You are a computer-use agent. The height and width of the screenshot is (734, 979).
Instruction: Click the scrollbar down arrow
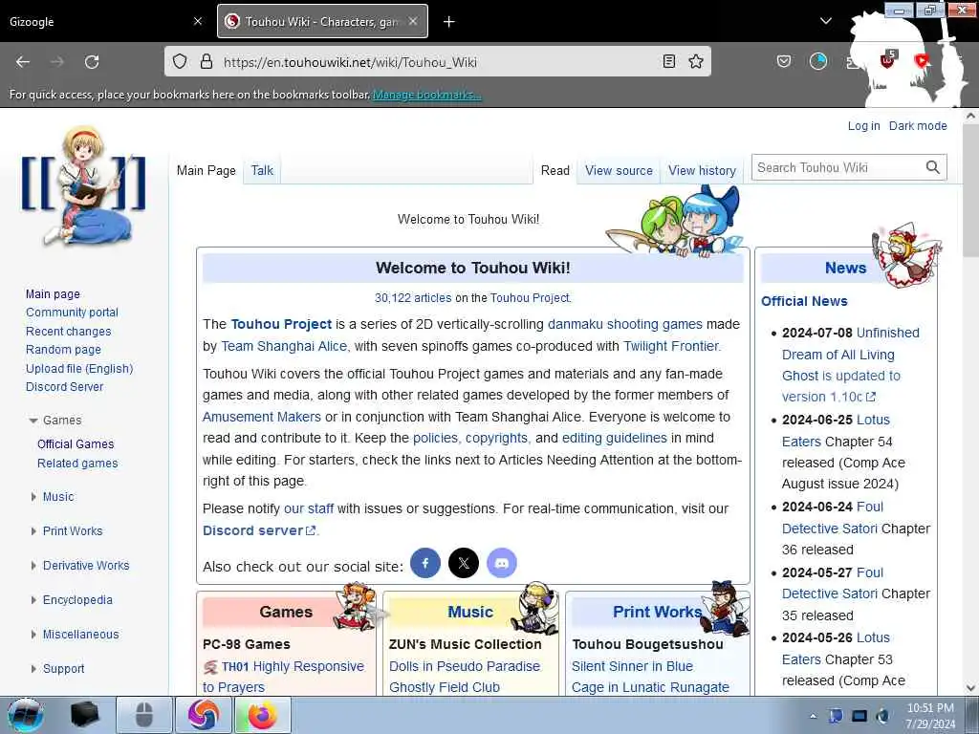pos(970,688)
